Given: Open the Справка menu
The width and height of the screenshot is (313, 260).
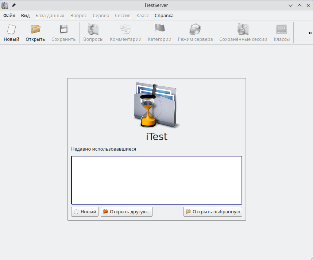Looking at the screenshot, I should (164, 16).
